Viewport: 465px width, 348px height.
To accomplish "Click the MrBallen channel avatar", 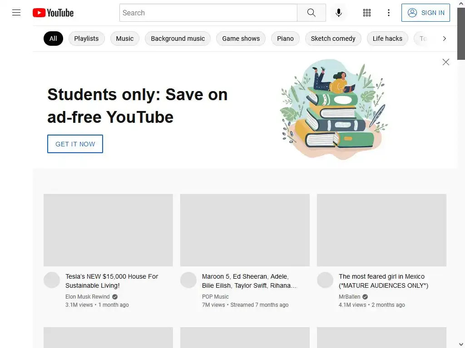I will (325, 280).
